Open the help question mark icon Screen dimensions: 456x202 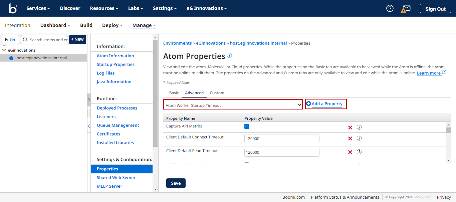click(390, 8)
